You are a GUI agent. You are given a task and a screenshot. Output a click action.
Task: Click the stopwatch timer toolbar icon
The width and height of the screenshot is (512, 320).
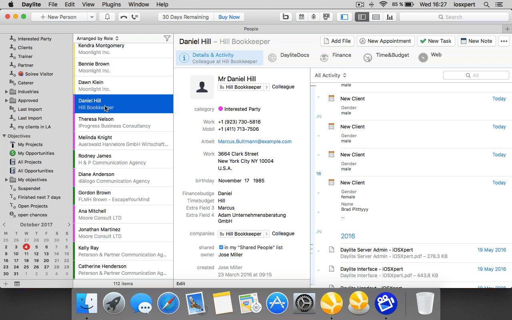(314, 17)
